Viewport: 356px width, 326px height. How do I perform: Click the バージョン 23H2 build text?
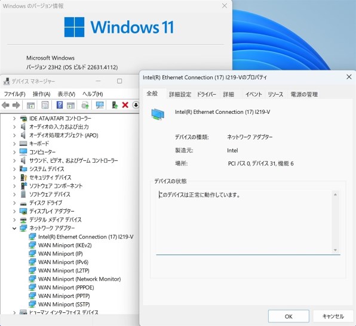pyautogui.click(x=72, y=67)
